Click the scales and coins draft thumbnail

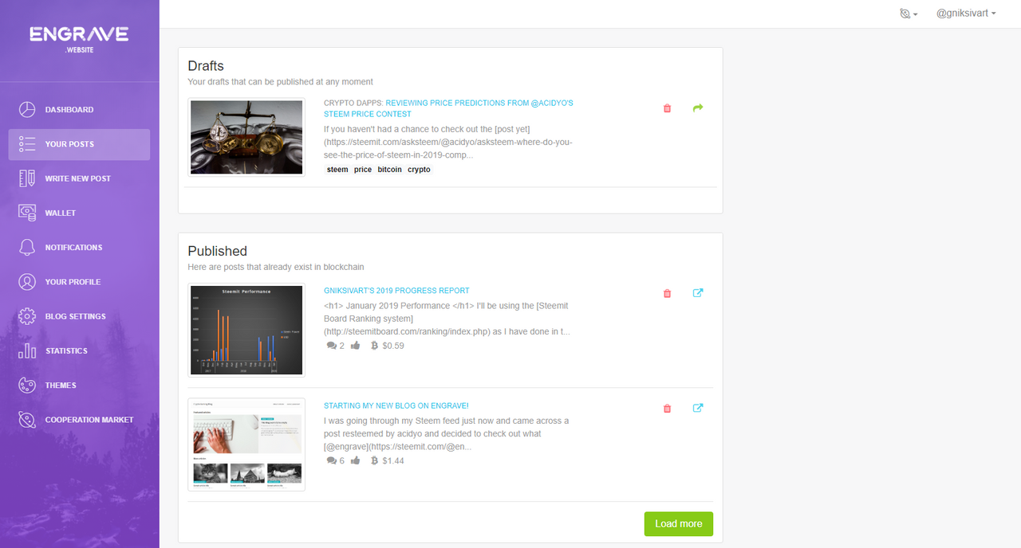(x=246, y=137)
